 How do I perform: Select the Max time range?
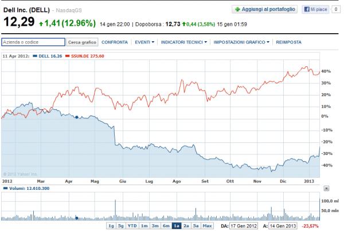(207, 226)
